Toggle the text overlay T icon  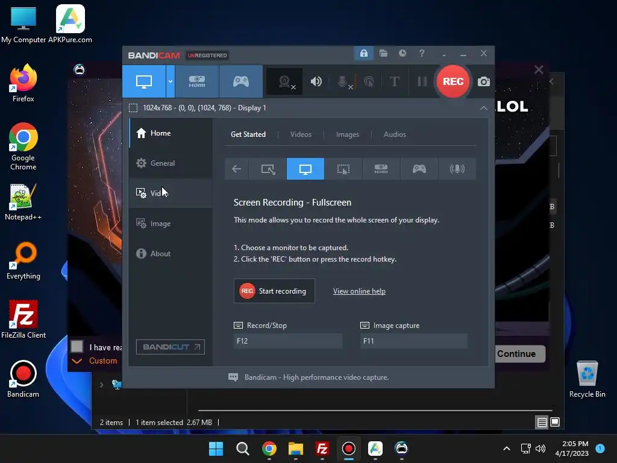tap(394, 81)
